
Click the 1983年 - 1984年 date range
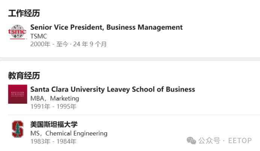coord(53,141)
